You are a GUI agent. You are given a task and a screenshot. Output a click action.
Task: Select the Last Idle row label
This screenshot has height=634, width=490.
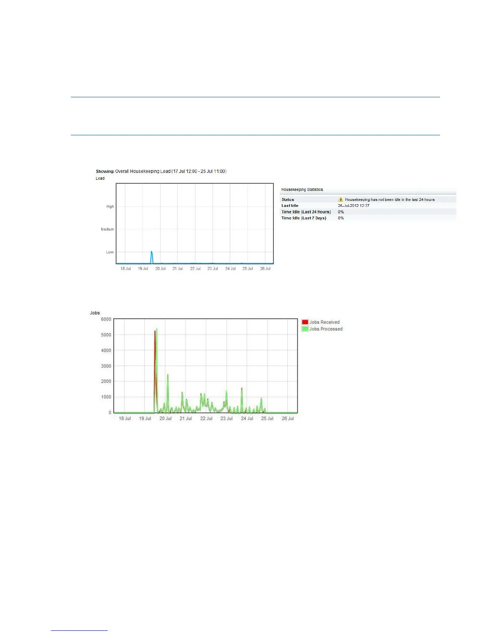click(x=290, y=206)
